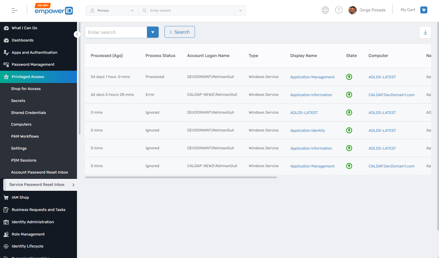This screenshot has width=439, height=258.
Task: Select Account Password Reset Inbox from the sidebar
Action: (x=39, y=172)
